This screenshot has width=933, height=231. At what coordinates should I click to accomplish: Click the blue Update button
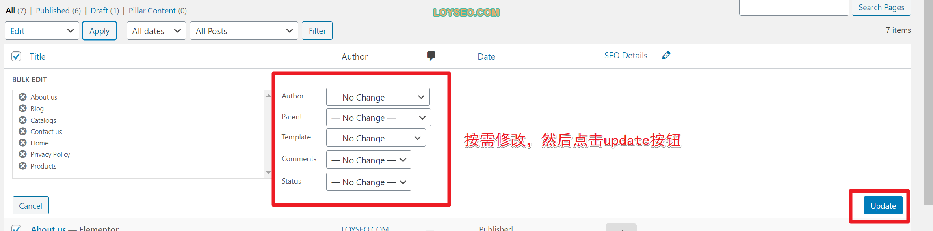(883, 205)
